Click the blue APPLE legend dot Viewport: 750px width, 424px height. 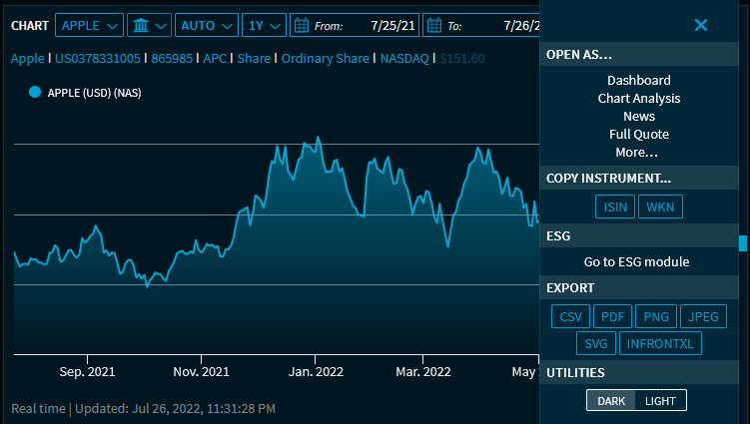[35, 93]
